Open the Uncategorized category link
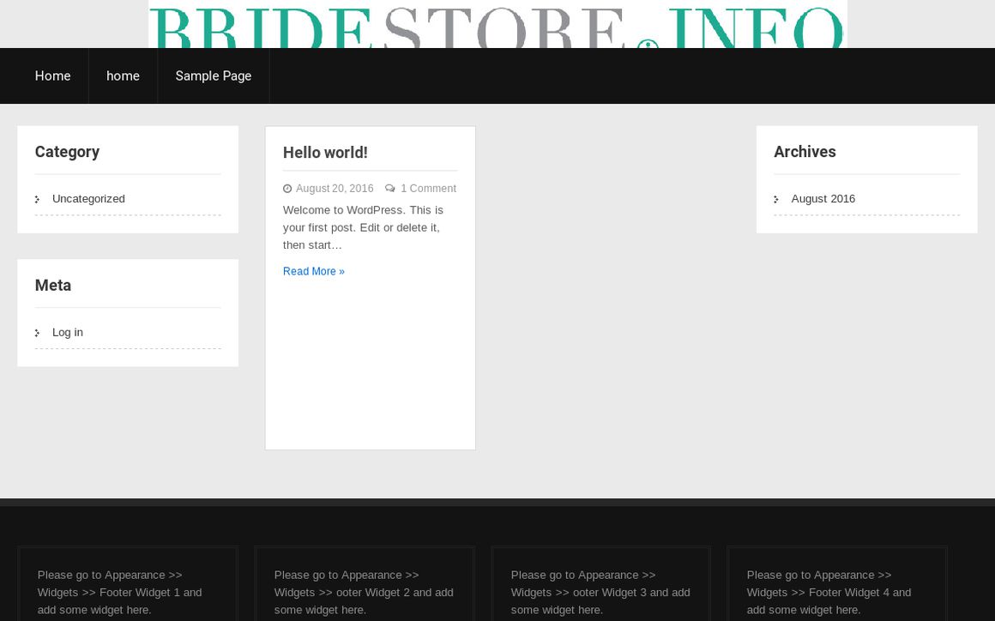The width and height of the screenshot is (995, 621). (x=88, y=198)
